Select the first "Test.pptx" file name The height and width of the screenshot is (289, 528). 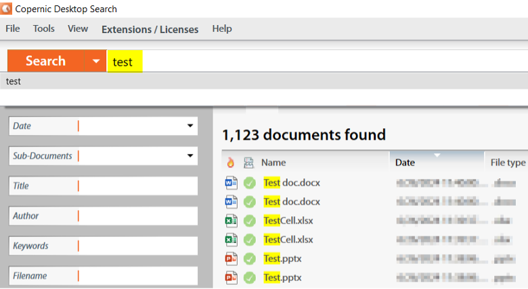pyautogui.click(x=282, y=259)
